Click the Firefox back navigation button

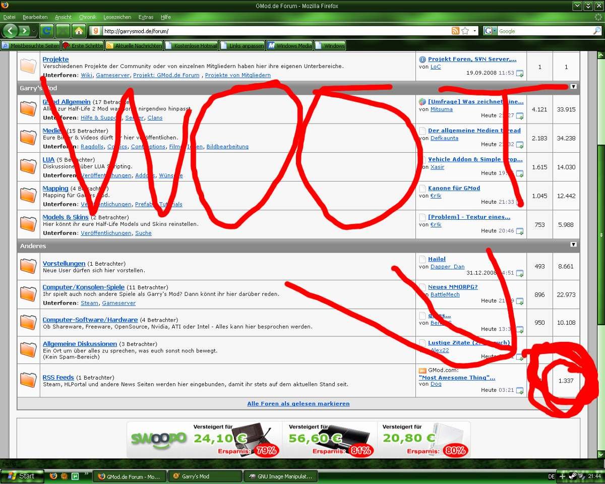click(10, 31)
